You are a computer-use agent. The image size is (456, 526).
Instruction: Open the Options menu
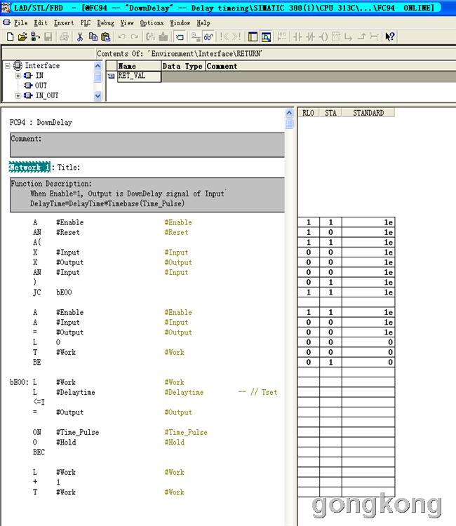tap(152, 23)
